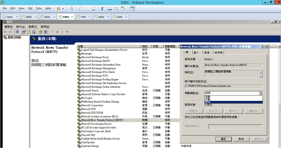Choose 手動 from the startup type list
The image size is (281, 148).
(208, 100)
